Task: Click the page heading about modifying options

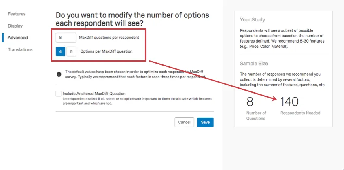Action: point(132,19)
